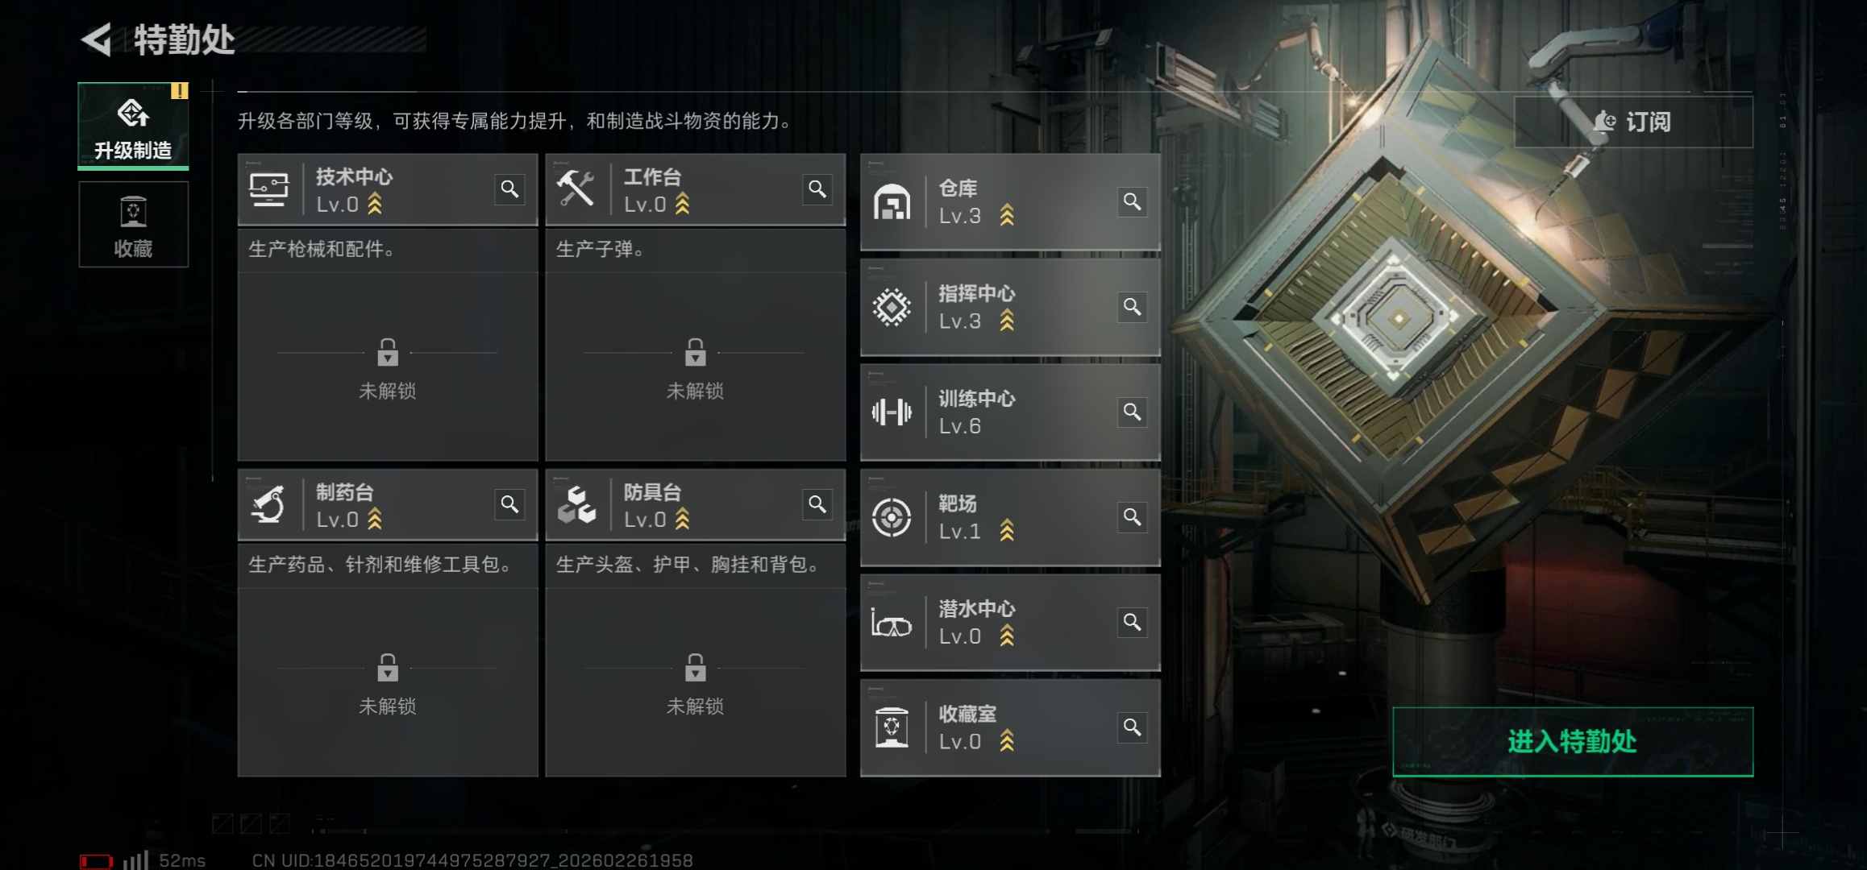Image resolution: width=1867 pixels, height=870 pixels.
Task: Inspect 靶场 with its magnifier icon
Action: click(1133, 517)
